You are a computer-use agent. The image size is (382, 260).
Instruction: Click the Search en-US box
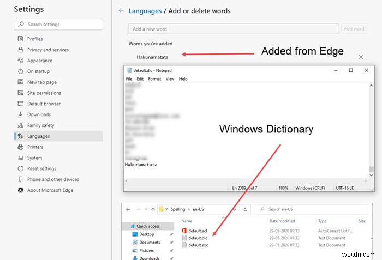pos(312,209)
